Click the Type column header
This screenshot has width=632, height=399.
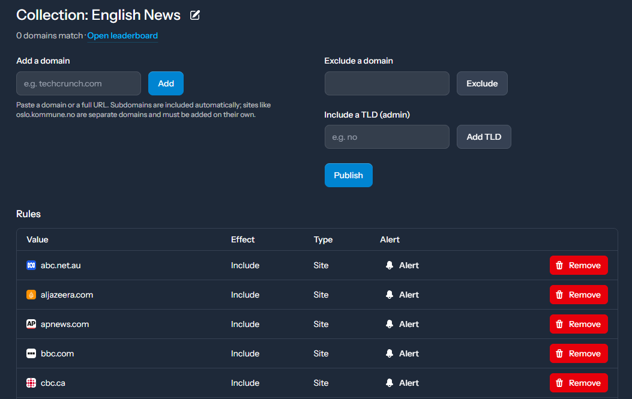[323, 239]
